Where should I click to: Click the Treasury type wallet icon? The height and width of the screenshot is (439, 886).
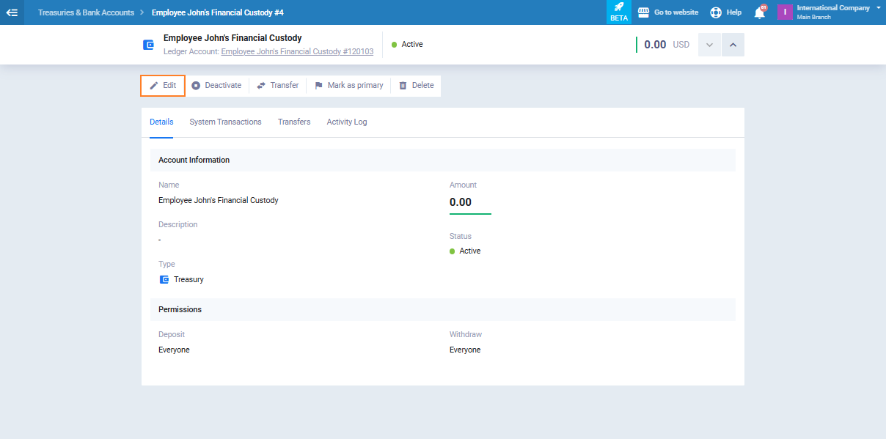click(164, 279)
